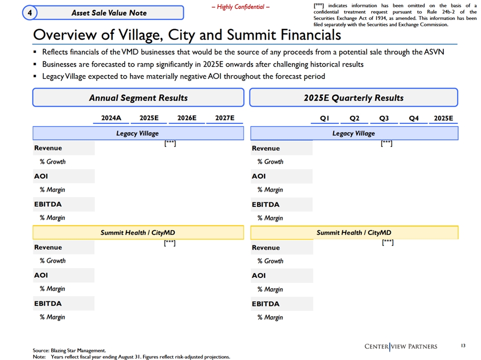Click "[***]" placeholder under annual Legacy Village banner

170,143
